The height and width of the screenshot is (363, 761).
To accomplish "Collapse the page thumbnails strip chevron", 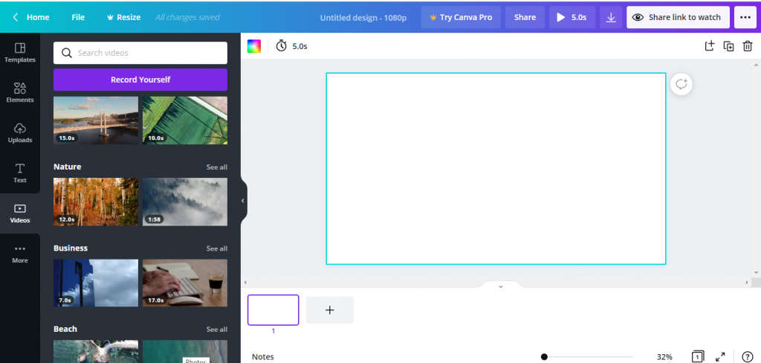I will (501, 286).
